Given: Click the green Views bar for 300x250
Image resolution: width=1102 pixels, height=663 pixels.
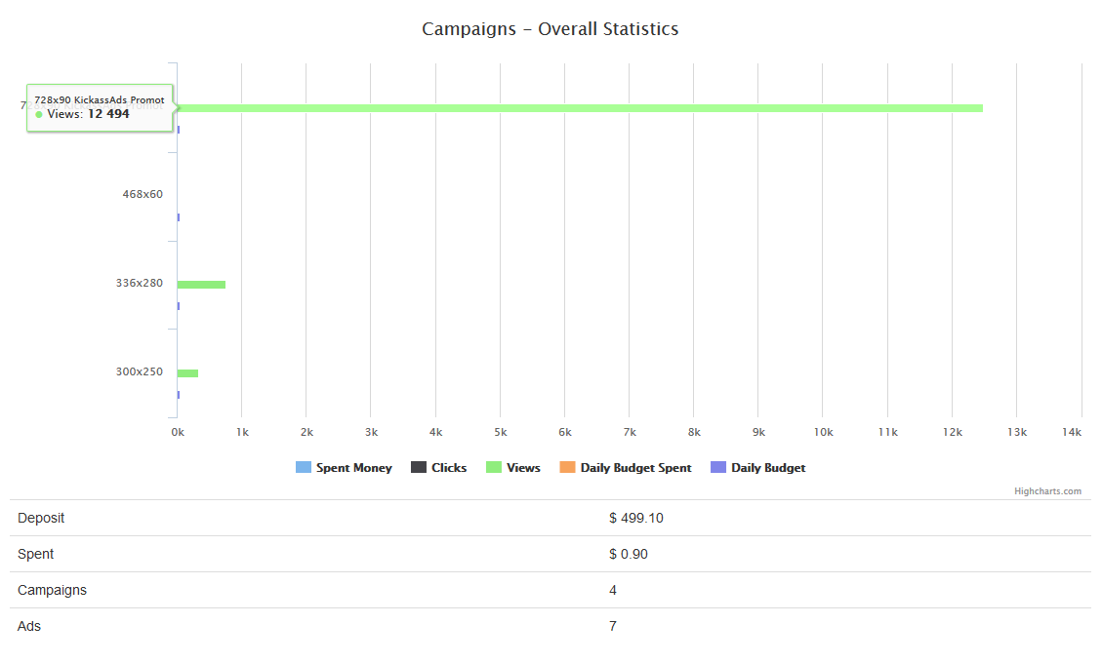Looking at the screenshot, I should click(x=187, y=373).
